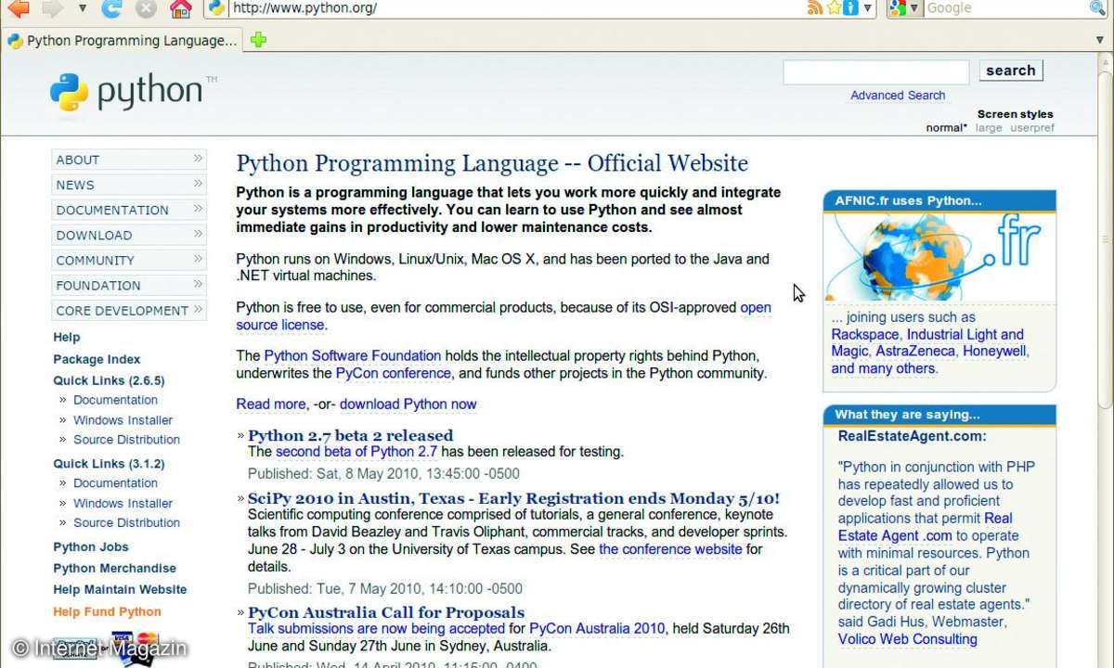Click the blue info icon in address bar
The height and width of the screenshot is (668, 1114).
[848, 8]
